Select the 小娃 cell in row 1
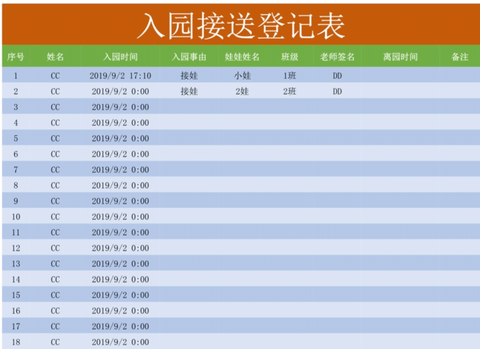480x349 pixels. [242, 76]
